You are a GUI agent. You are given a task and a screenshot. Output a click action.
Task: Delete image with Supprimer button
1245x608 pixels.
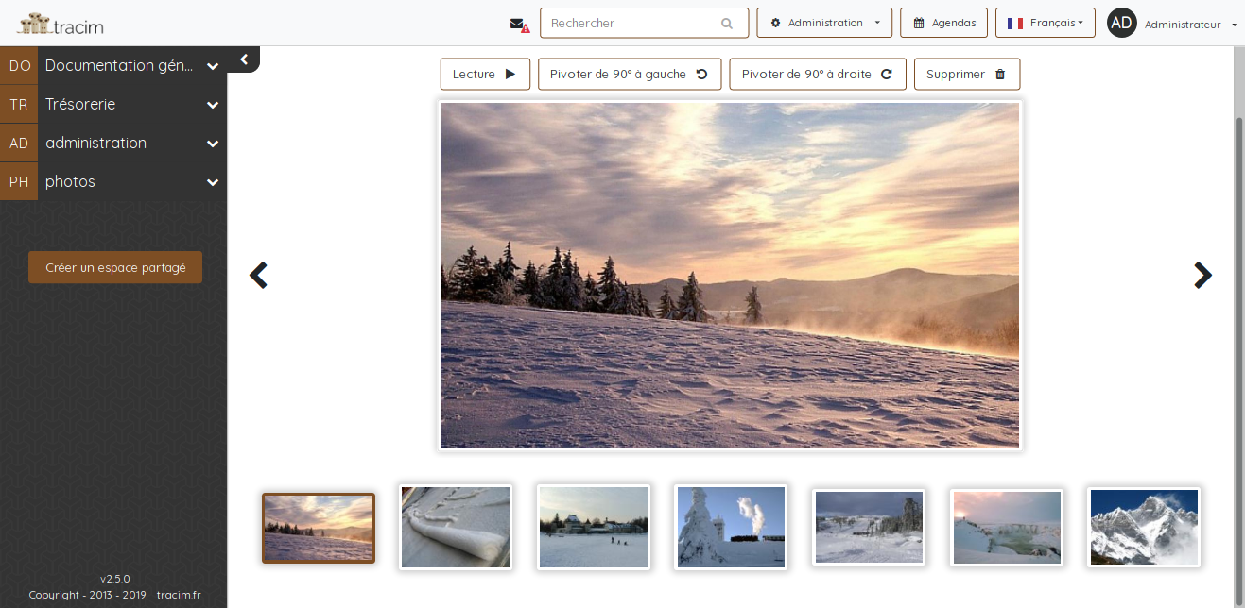click(966, 75)
